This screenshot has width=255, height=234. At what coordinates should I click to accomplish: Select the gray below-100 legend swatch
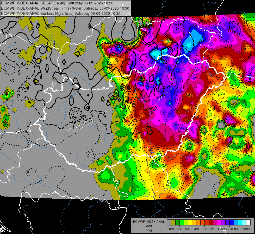point(169,223)
